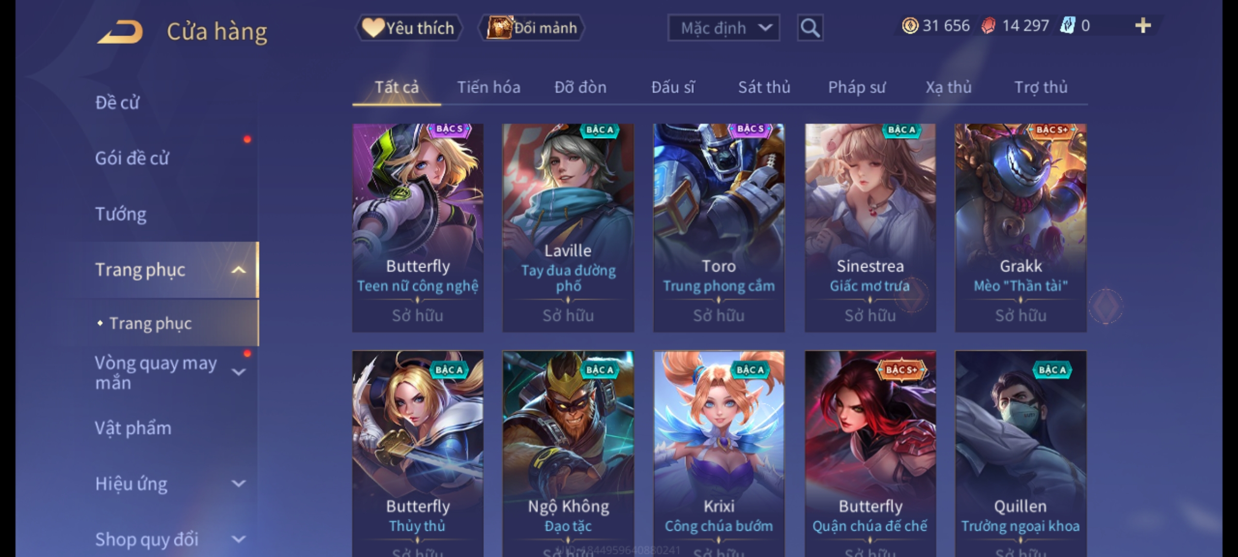Collapse the Trang phục sidebar section
This screenshot has width=1238, height=557.
tap(238, 270)
